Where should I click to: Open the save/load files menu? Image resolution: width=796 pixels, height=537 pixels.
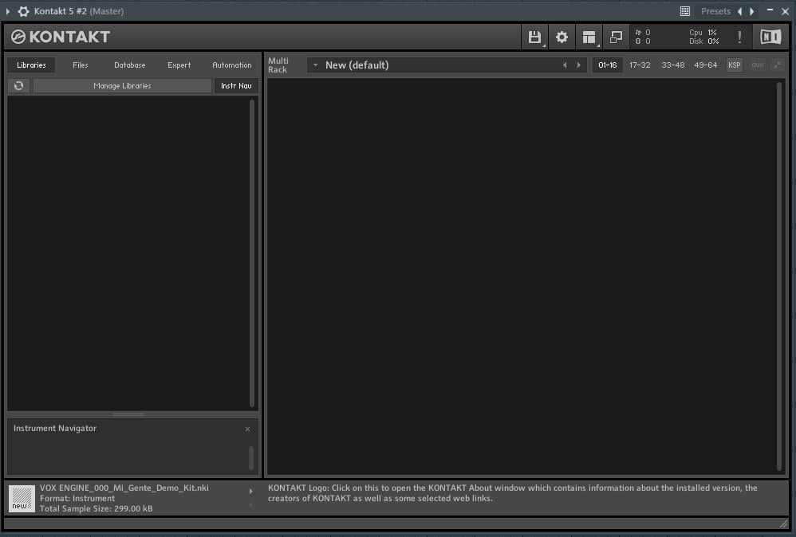pos(534,37)
